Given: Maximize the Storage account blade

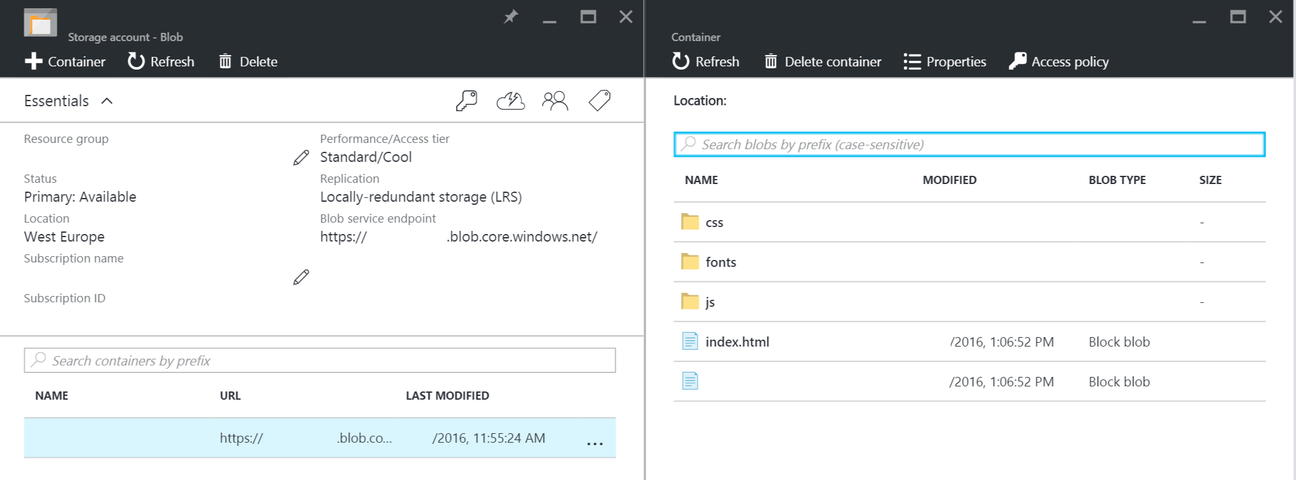Looking at the screenshot, I should point(588,16).
